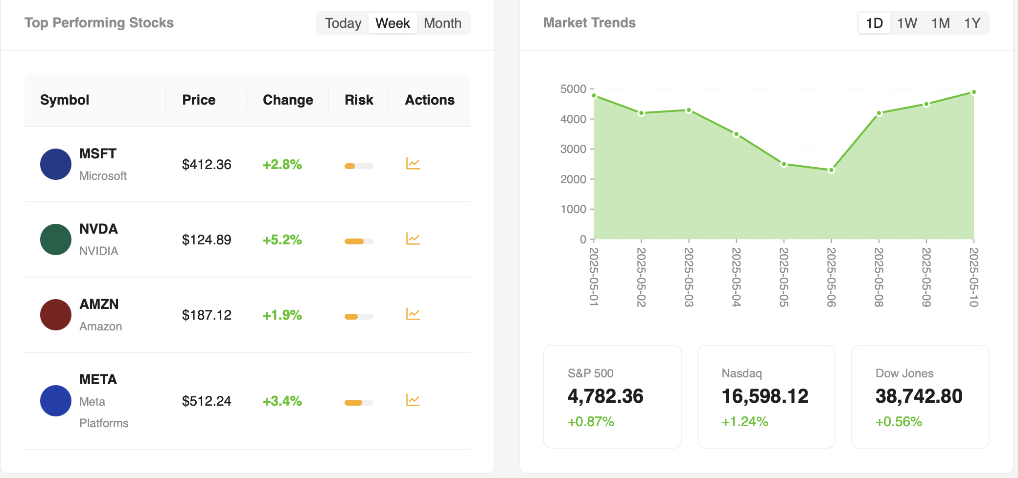Sort the table by the Change column

pos(288,100)
